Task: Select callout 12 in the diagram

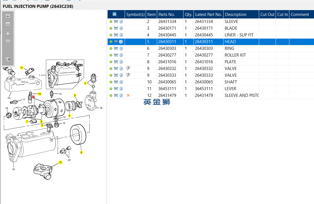Action: coord(60,162)
